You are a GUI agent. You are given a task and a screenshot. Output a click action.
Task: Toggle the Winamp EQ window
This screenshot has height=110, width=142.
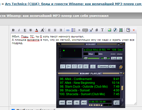[x=114, y=58]
